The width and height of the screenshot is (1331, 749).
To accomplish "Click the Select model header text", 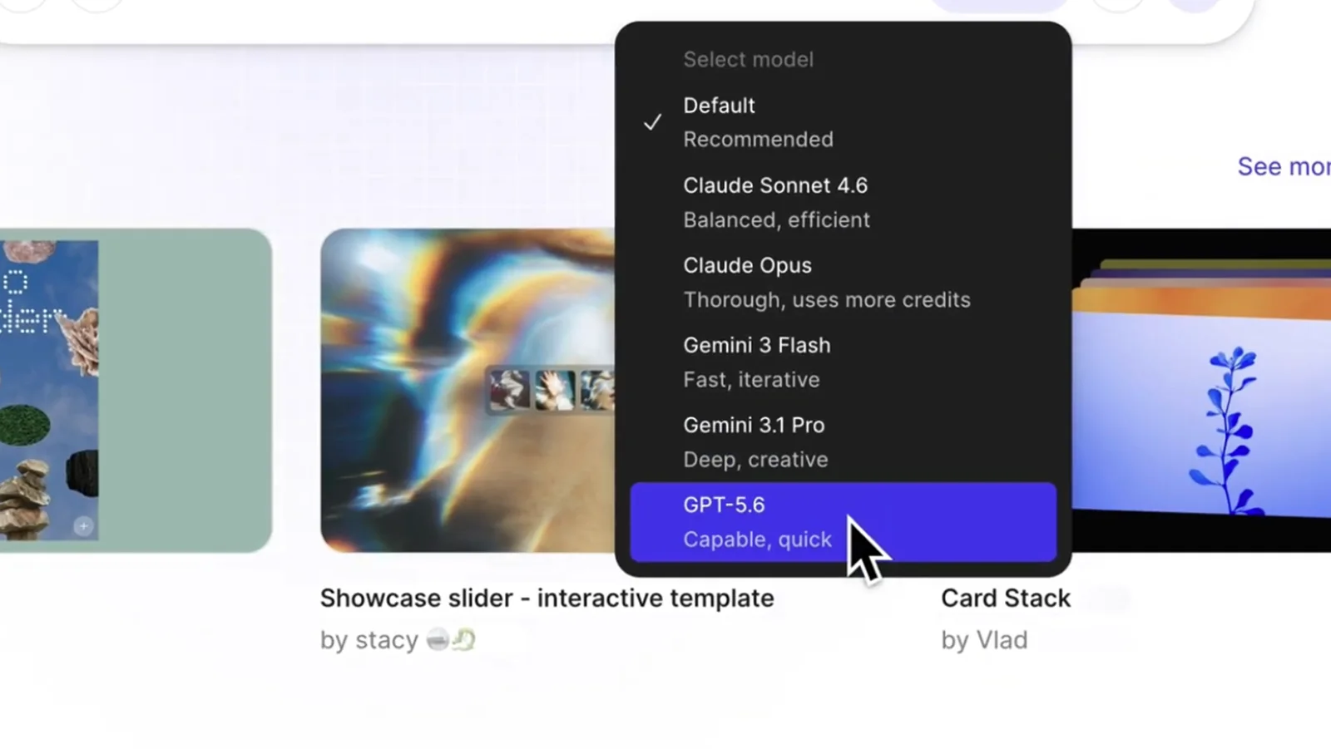I will tap(748, 59).
